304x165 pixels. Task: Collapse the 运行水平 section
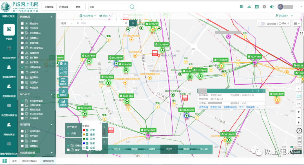pyautogui.click(x=52, y=94)
